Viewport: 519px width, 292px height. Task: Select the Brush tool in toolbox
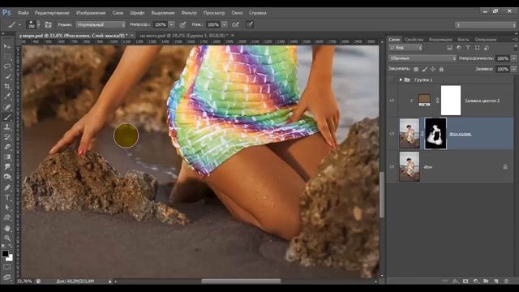[x=7, y=117]
